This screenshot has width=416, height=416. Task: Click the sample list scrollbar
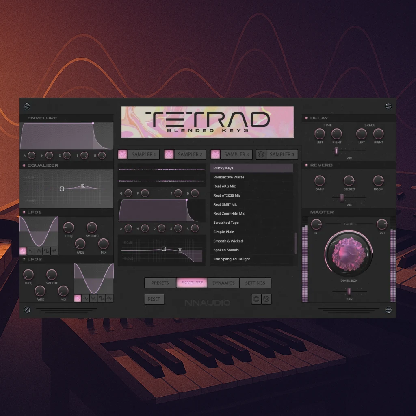(296, 243)
